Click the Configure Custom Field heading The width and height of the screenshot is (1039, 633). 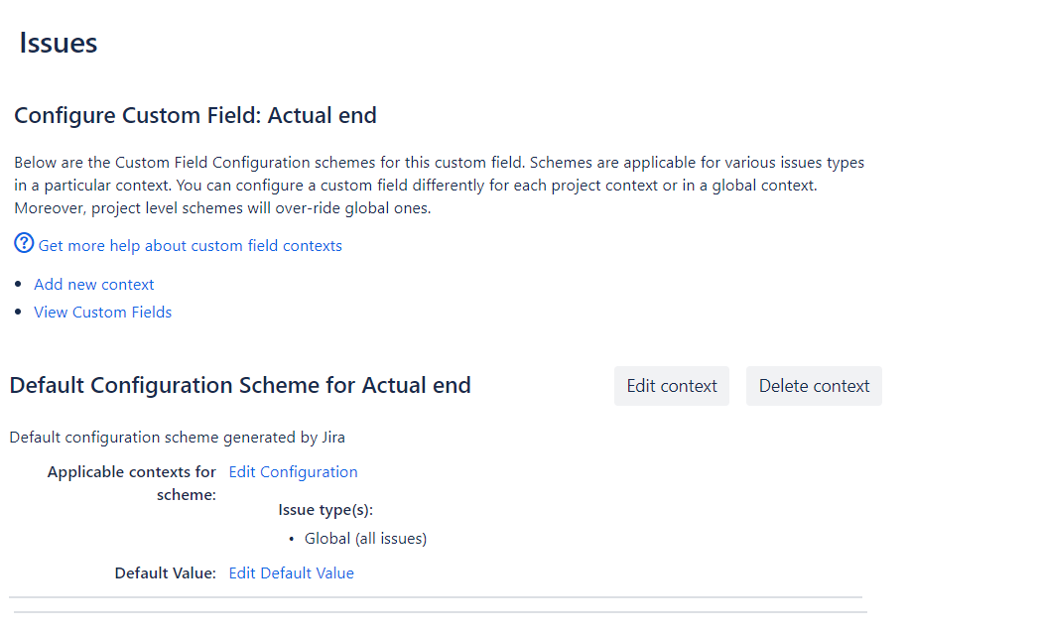tap(195, 115)
